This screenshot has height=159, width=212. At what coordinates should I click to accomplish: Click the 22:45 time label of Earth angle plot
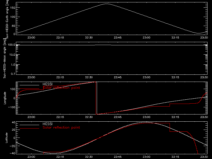pos(118,38)
